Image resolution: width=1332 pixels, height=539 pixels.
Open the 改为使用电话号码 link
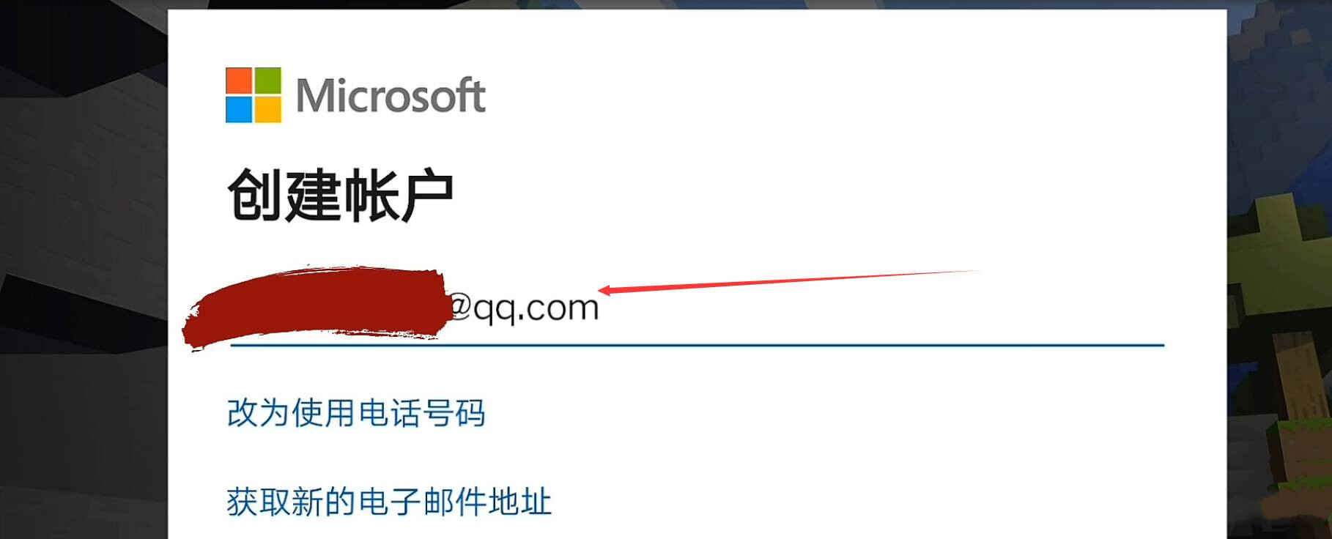click(x=356, y=413)
